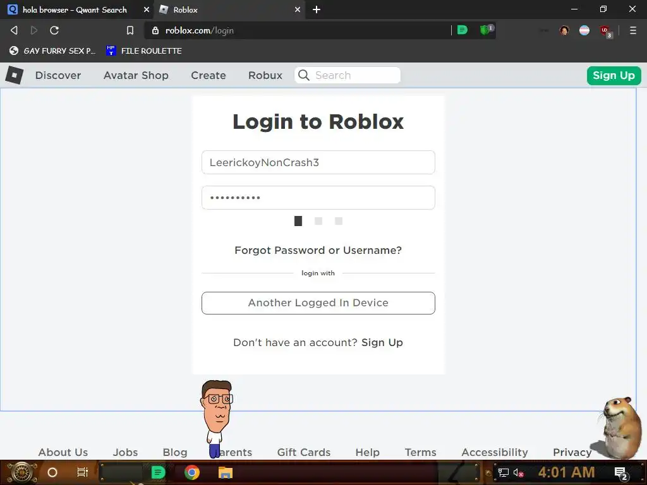Close the hola browser Qwant Search tab
The height and width of the screenshot is (485, 647).
[x=146, y=9]
